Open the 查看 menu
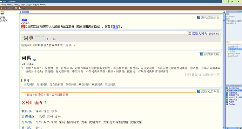Viewport: 242px width, 129px height. tap(10, 5)
